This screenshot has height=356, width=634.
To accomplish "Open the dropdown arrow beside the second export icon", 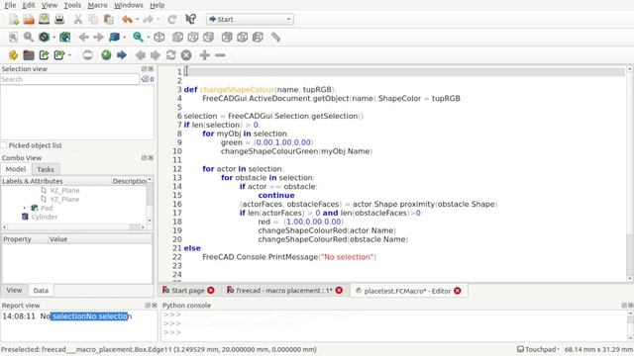I will (x=69, y=55).
